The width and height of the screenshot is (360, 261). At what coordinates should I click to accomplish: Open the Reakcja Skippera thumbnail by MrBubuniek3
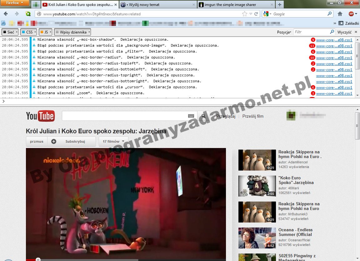coord(257,212)
